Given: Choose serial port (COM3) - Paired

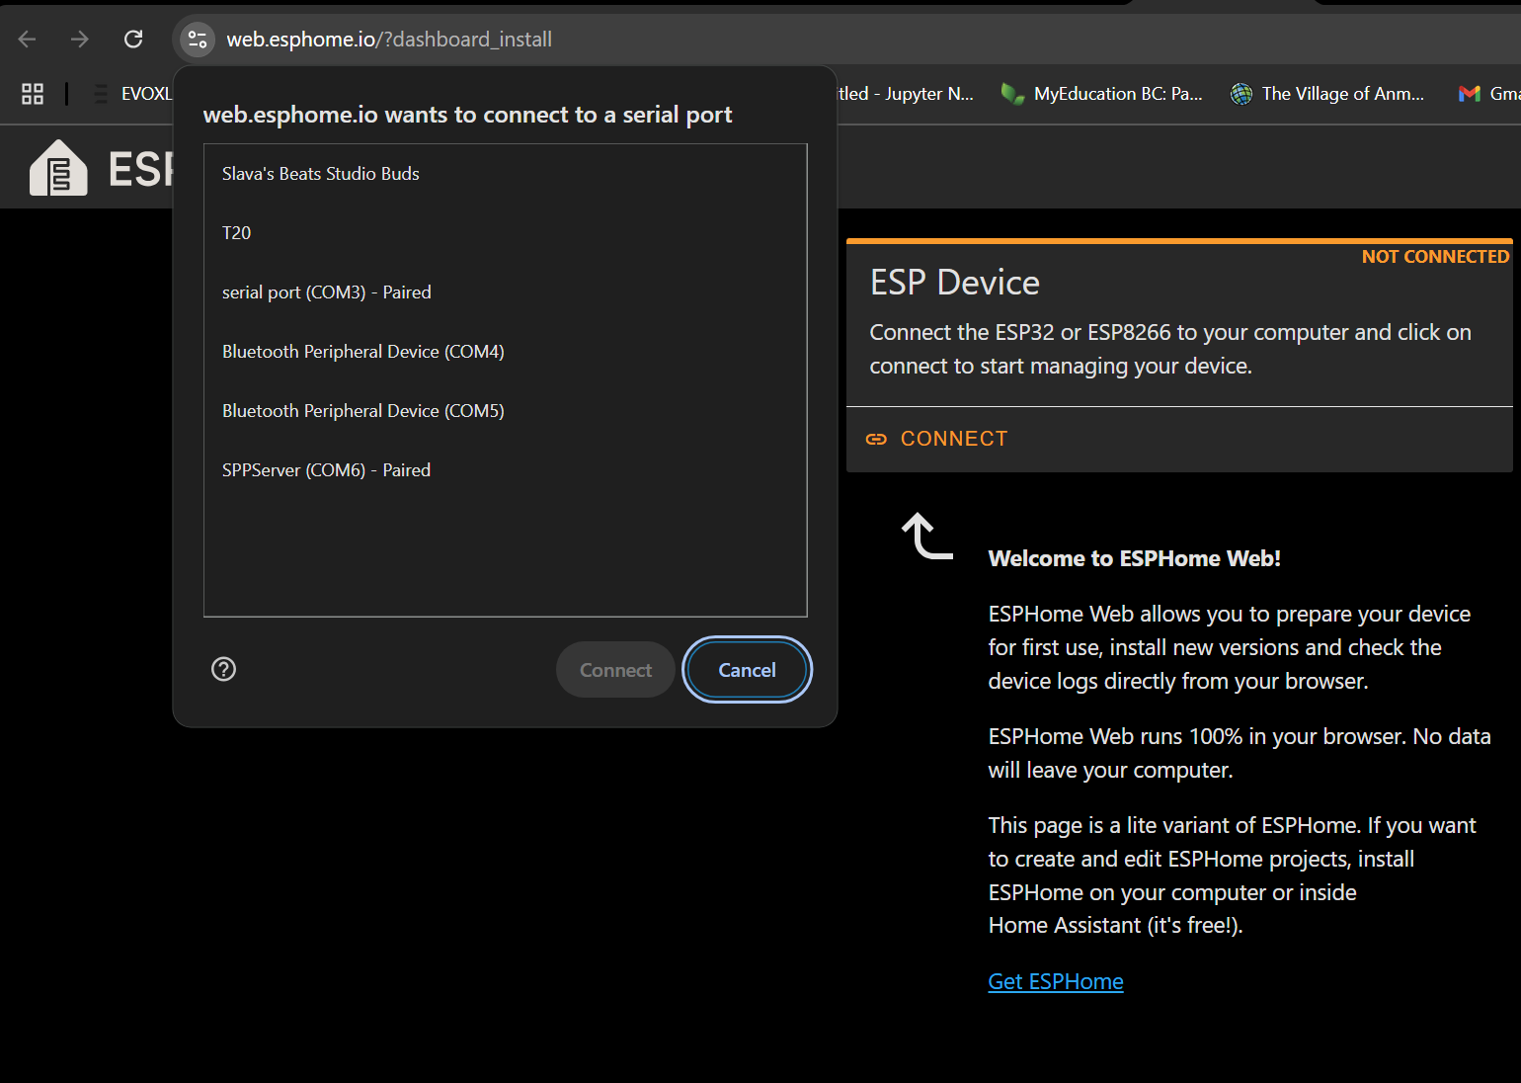Looking at the screenshot, I should 327,292.
